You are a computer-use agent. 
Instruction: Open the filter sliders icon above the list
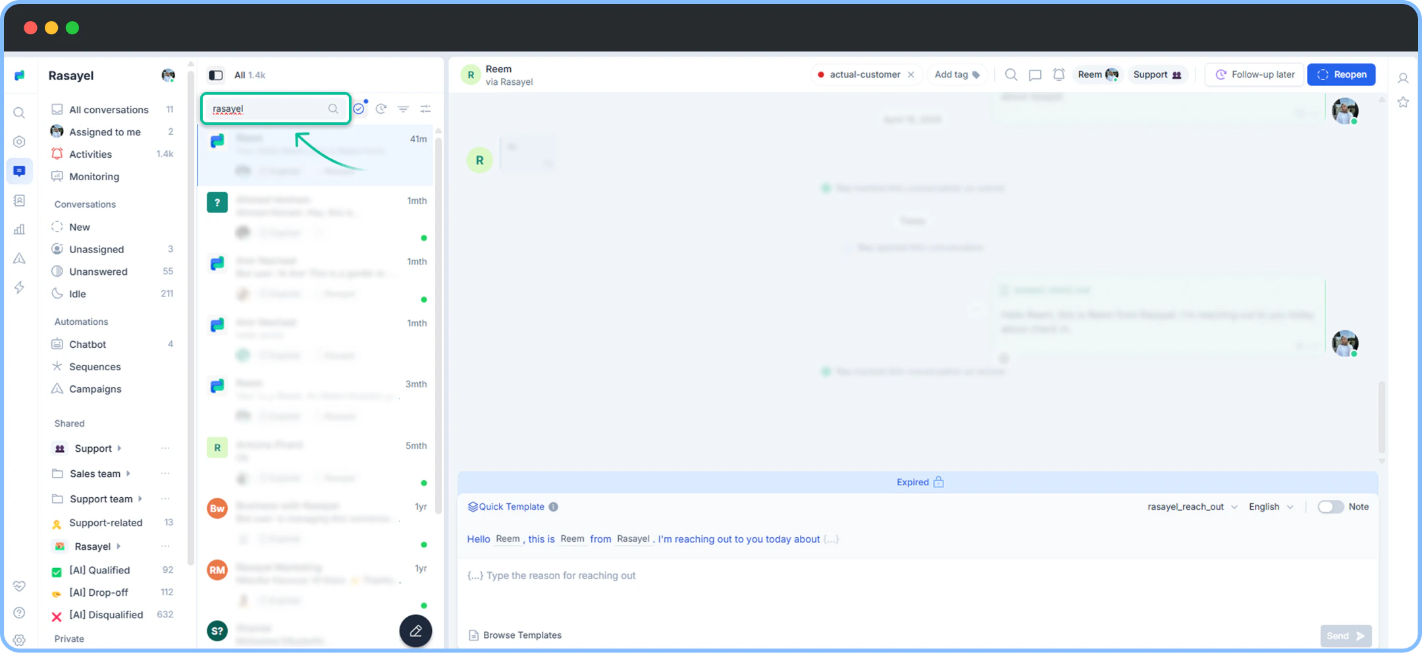pyautogui.click(x=426, y=109)
